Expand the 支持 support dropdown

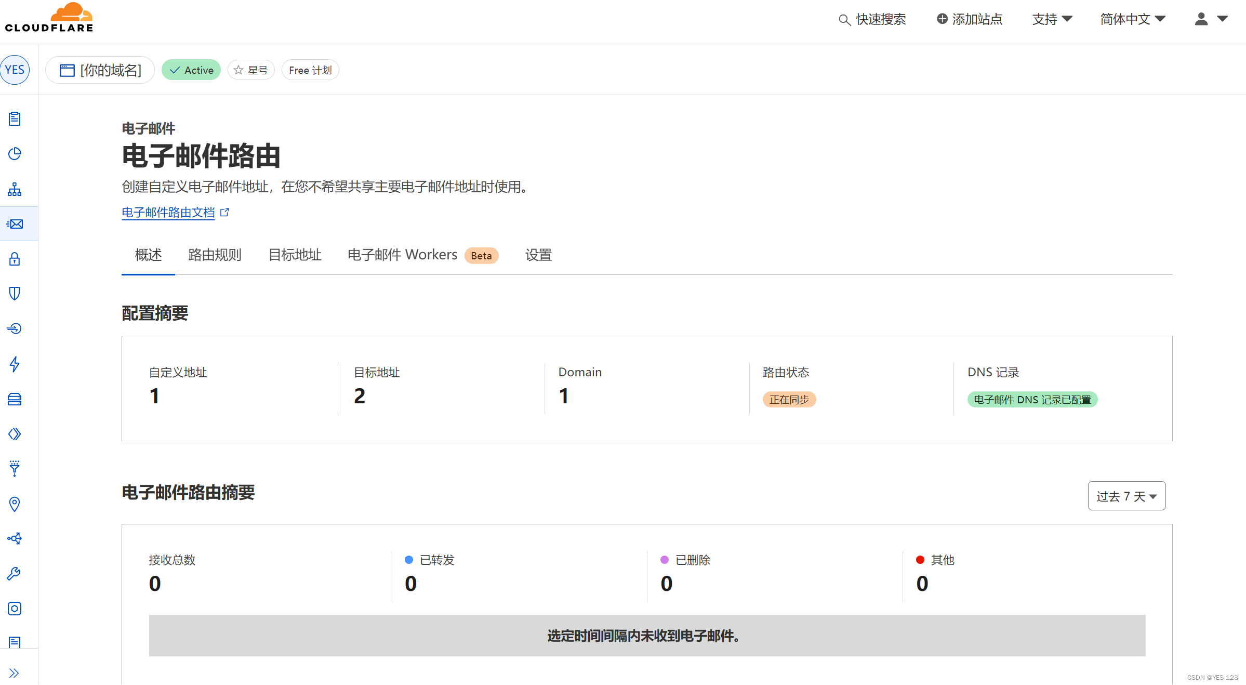pyautogui.click(x=1052, y=19)
